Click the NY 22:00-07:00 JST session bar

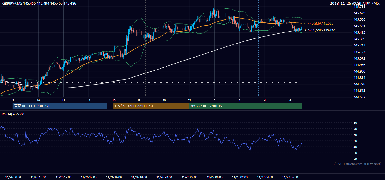[246, 106]
